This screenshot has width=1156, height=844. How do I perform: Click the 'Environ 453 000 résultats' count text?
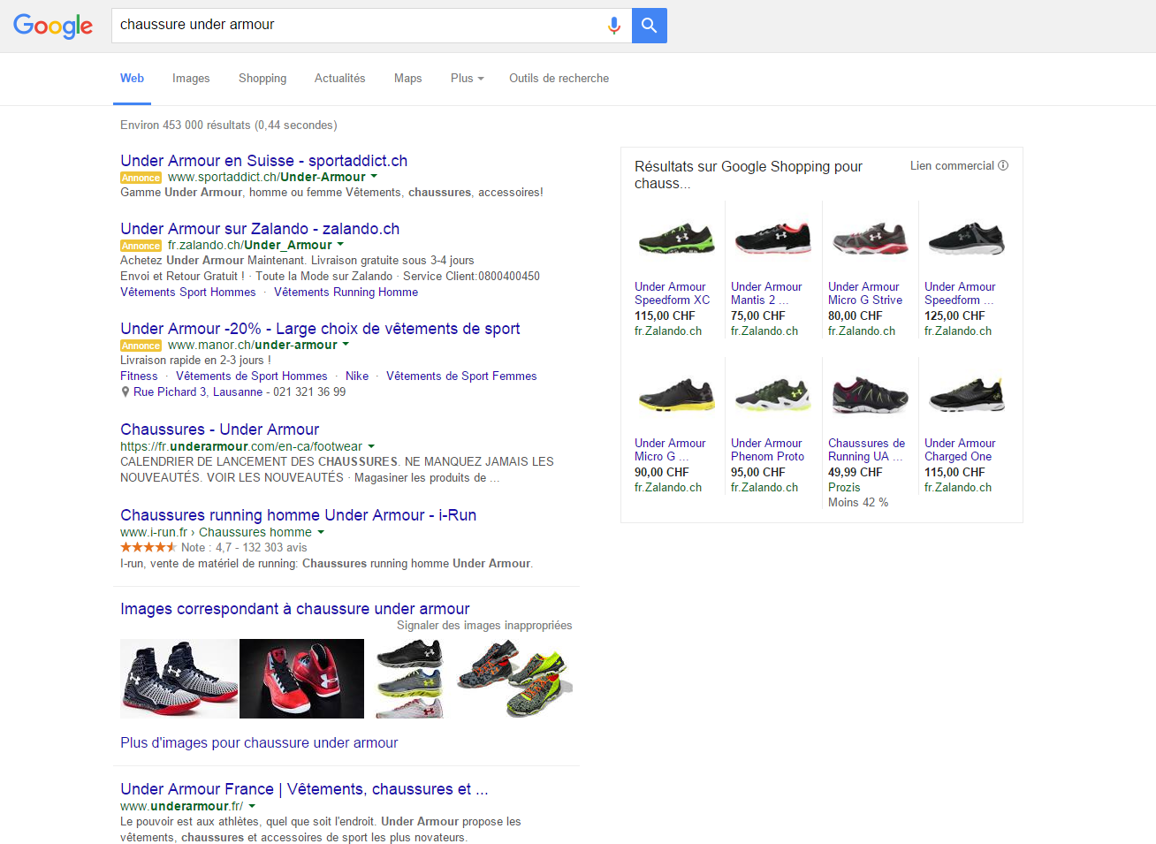186,125
